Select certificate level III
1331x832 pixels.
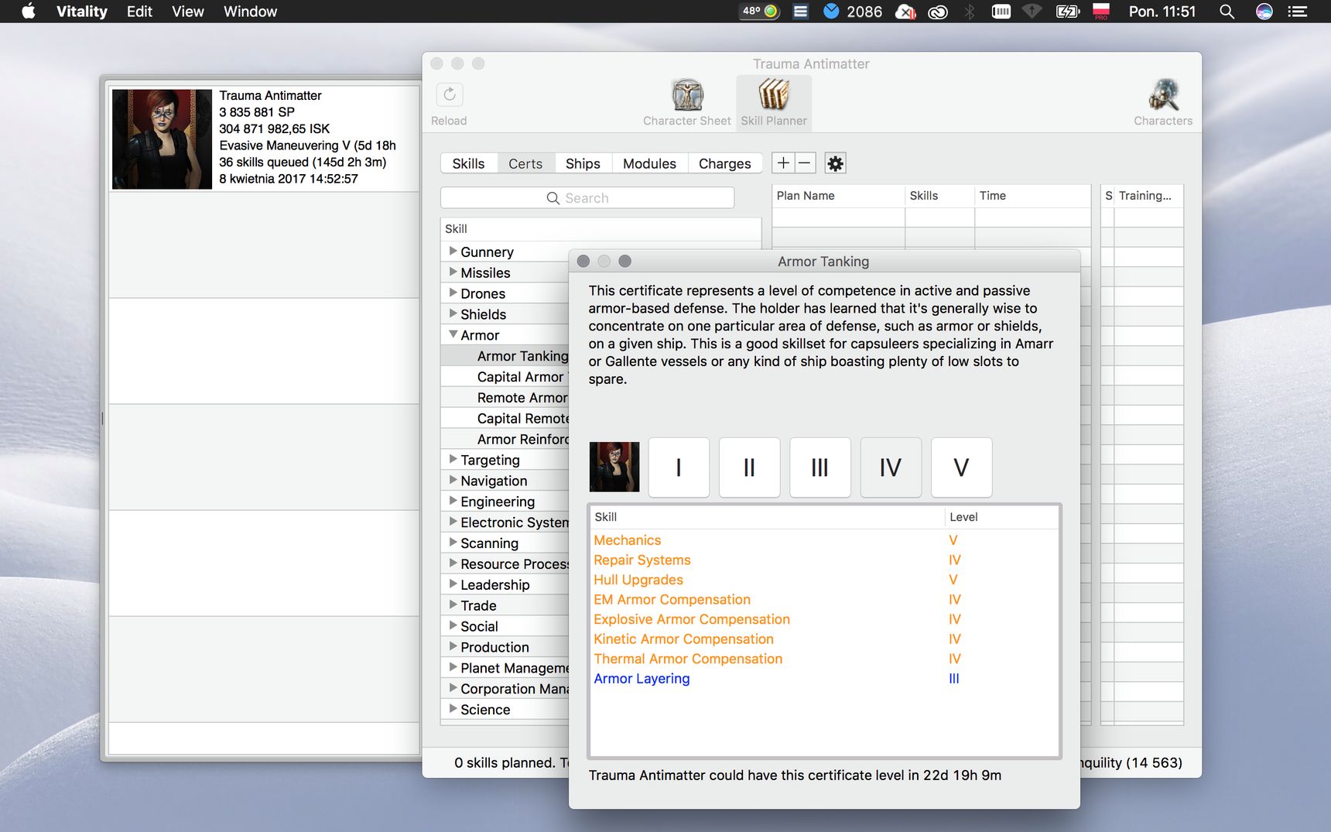pyautogui.click(x=820, y=467)
